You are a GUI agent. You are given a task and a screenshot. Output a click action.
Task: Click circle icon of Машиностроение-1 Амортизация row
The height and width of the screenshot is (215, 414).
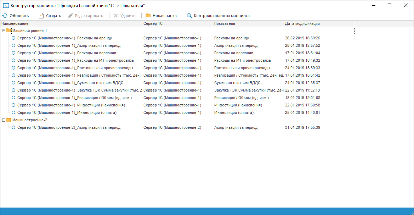[x=13, y=45]
